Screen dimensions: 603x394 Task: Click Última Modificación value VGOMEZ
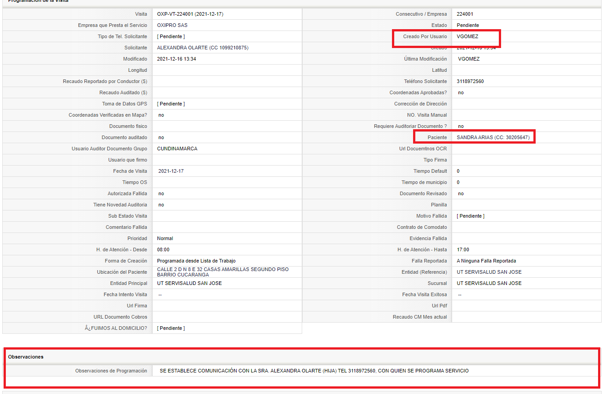tap(469, 59)
